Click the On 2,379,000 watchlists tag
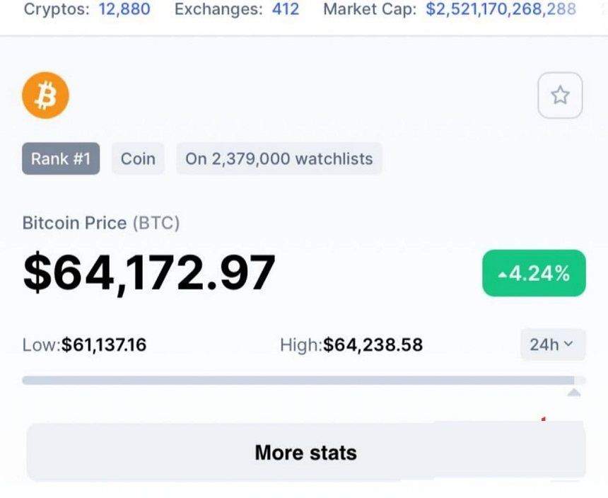This screenshot has width=608, height=498. click(279, 158)
